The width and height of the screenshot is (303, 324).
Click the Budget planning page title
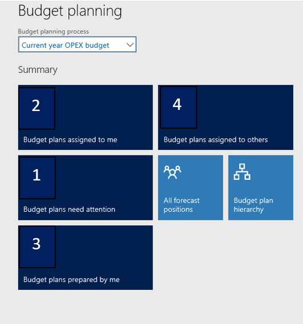pos(70,11)
